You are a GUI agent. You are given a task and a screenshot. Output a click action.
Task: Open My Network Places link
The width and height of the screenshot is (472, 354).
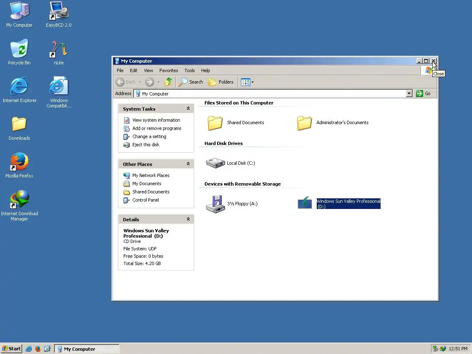click(x=150, y=175)
